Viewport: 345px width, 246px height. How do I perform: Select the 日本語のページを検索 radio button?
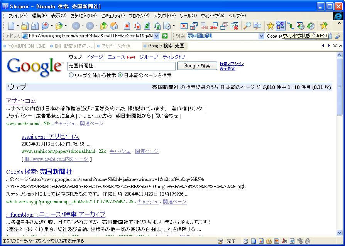pyautogui.click(x=120, y=75)
